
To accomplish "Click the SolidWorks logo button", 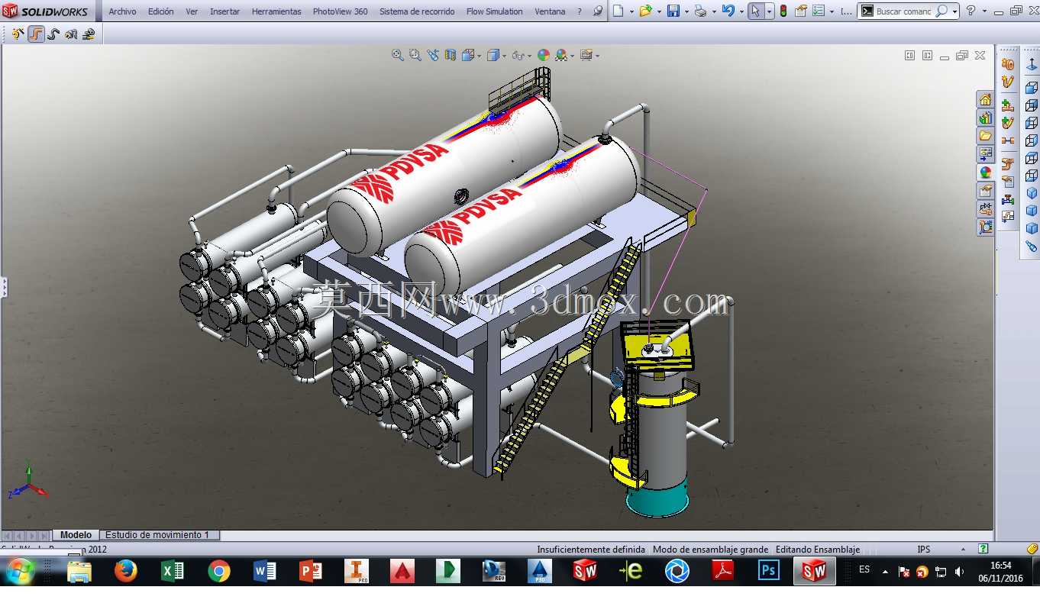I will point(47,11).
